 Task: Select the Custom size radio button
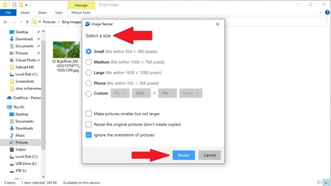pos(89,93)
